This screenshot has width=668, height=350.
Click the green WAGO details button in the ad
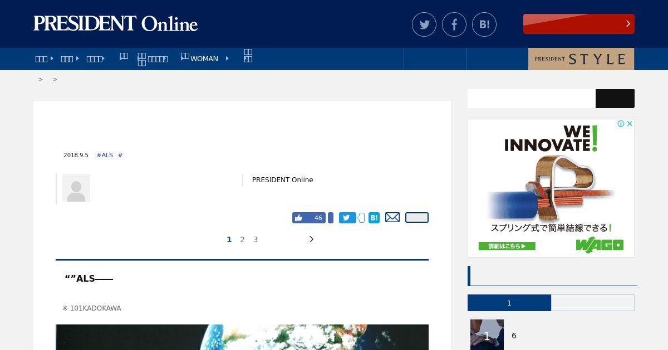pos(507,246)
